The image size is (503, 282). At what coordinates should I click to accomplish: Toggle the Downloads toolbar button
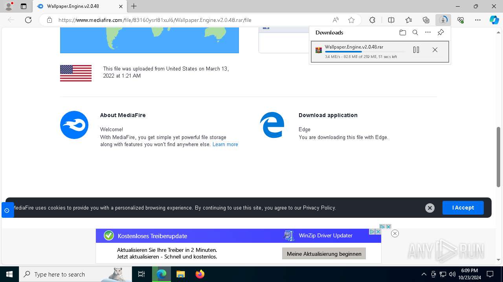pyautogui.click(x=443, y=20)
